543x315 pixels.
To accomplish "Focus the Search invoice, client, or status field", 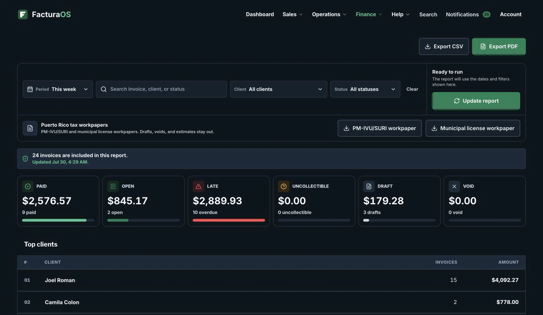I will (x=161, y=89).
